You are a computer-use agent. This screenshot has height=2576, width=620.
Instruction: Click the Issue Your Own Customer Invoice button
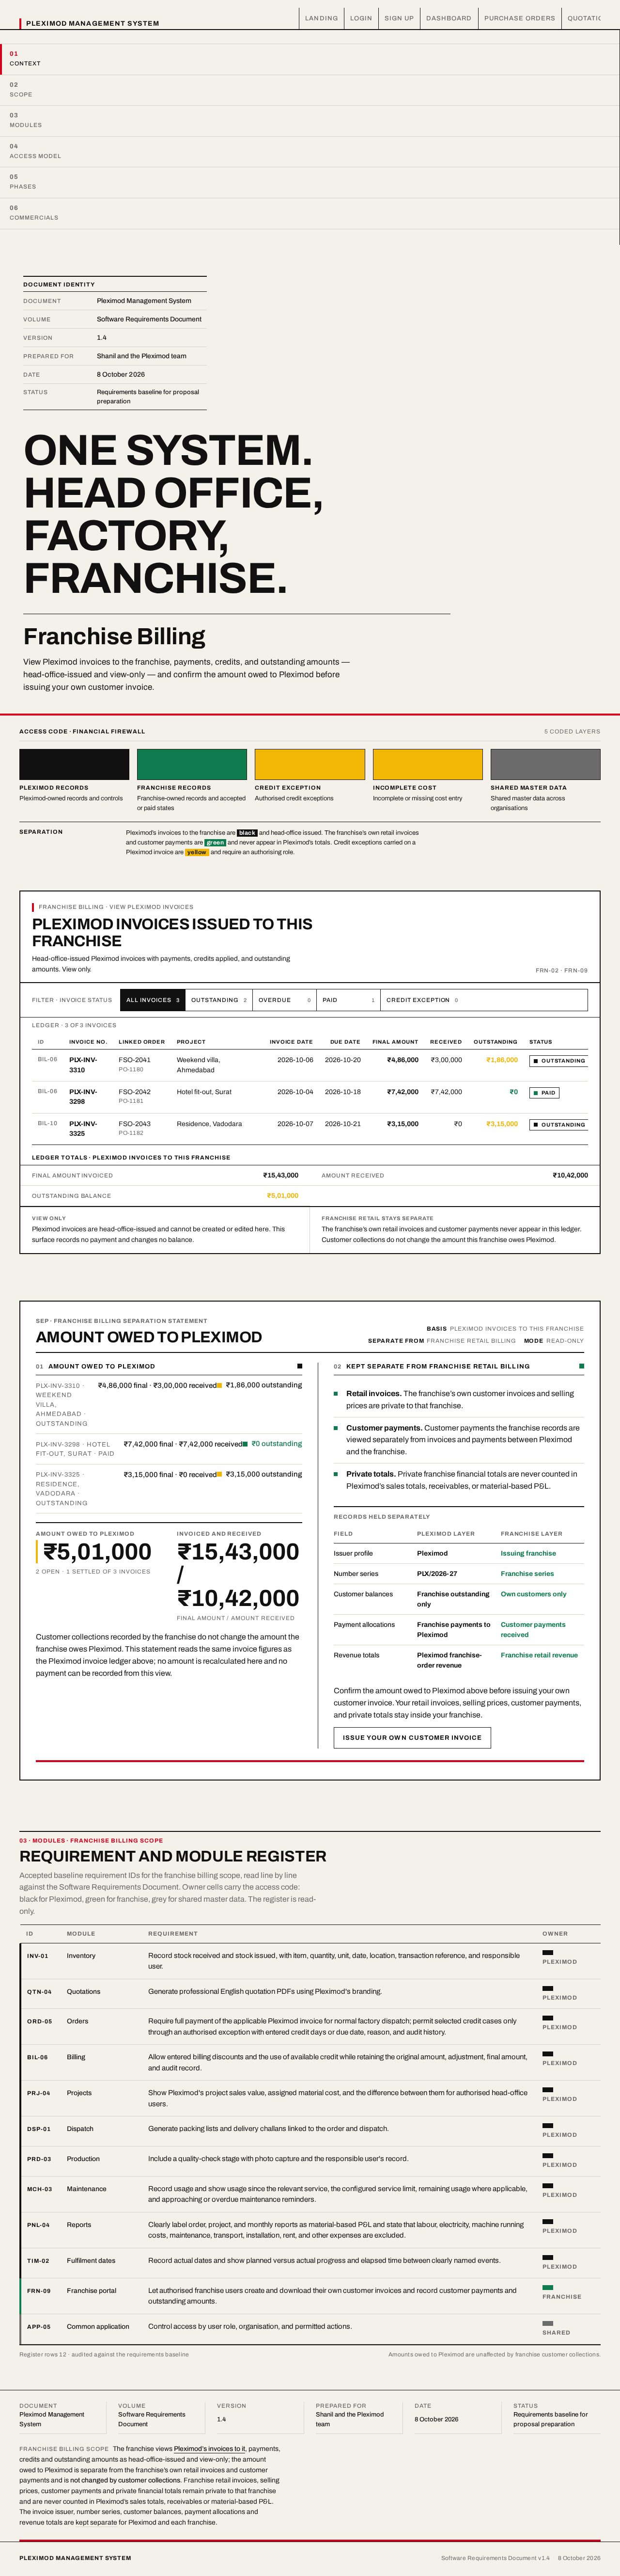412,1738
